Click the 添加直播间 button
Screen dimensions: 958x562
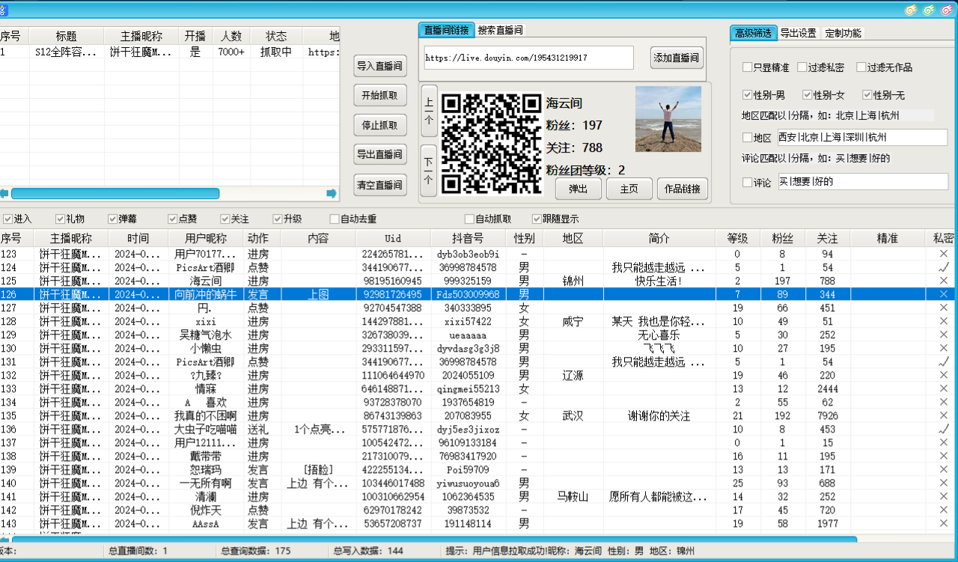coord(677,58)
